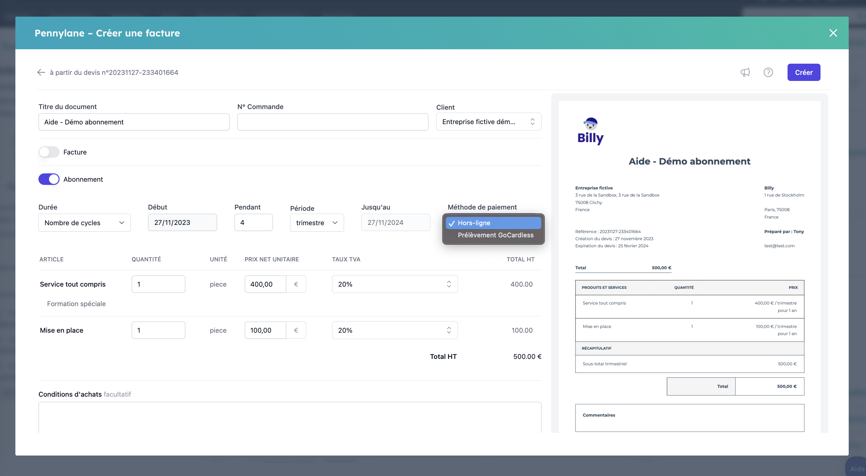Screen dimensions: 866x476
Task: Click the Référence line in preview
Action: pyautogui.click(x=608, y=232)
